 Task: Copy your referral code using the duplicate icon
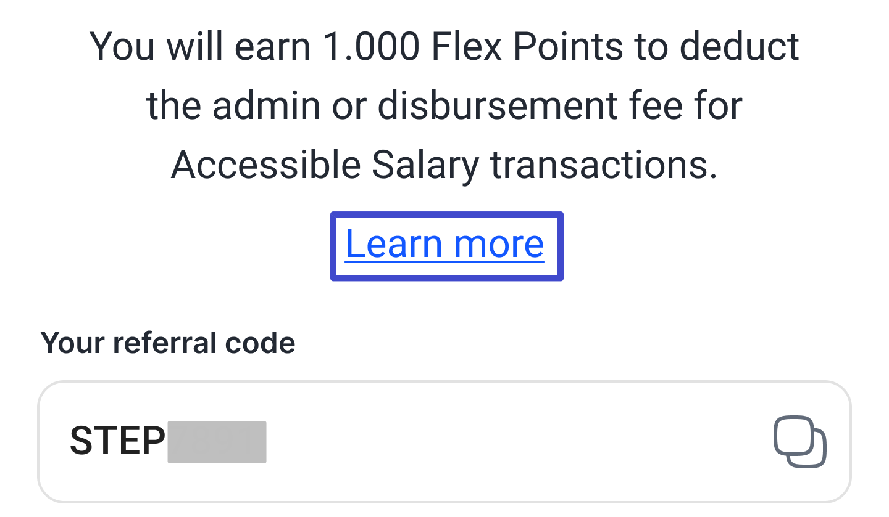pos(799,441)
